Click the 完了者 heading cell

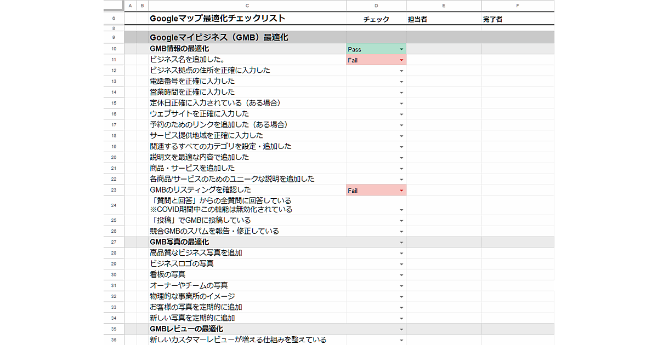click(x=518, y=19)
